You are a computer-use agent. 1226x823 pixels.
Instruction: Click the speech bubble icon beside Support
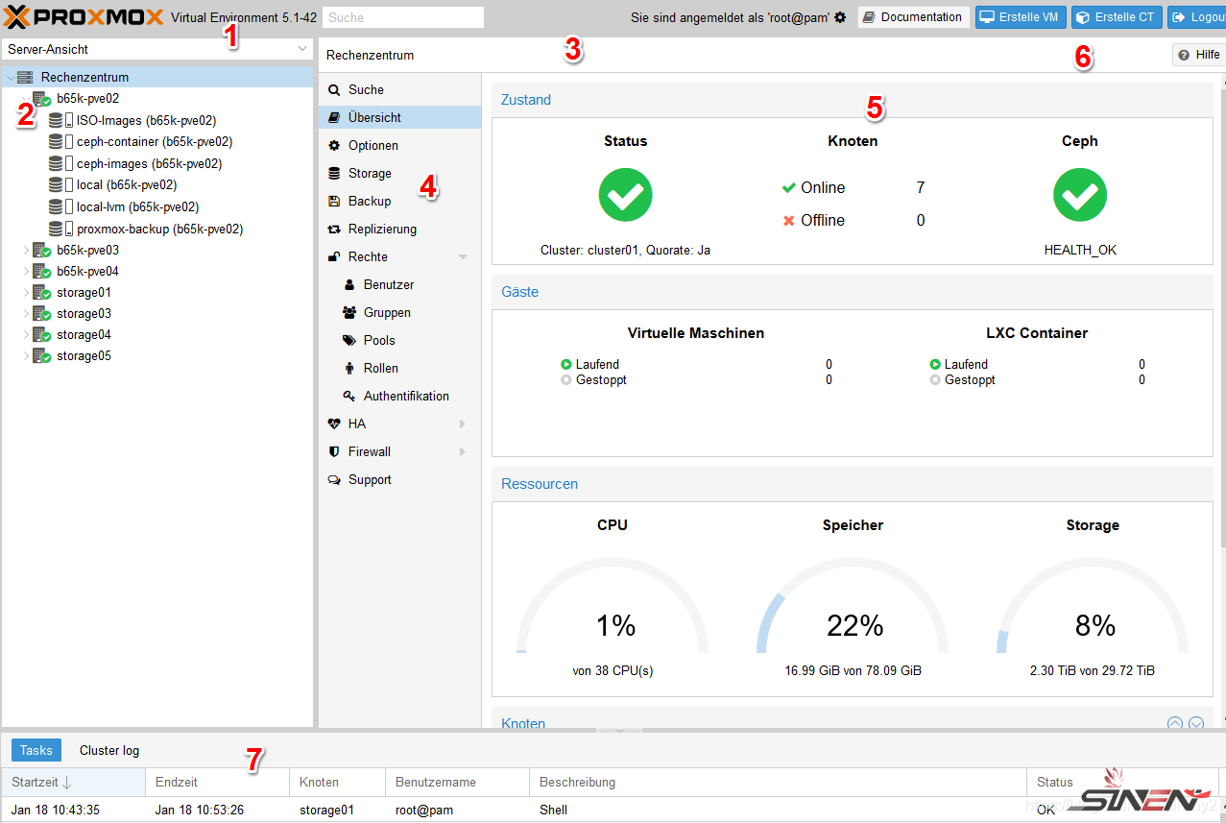[x=334, y=479]
